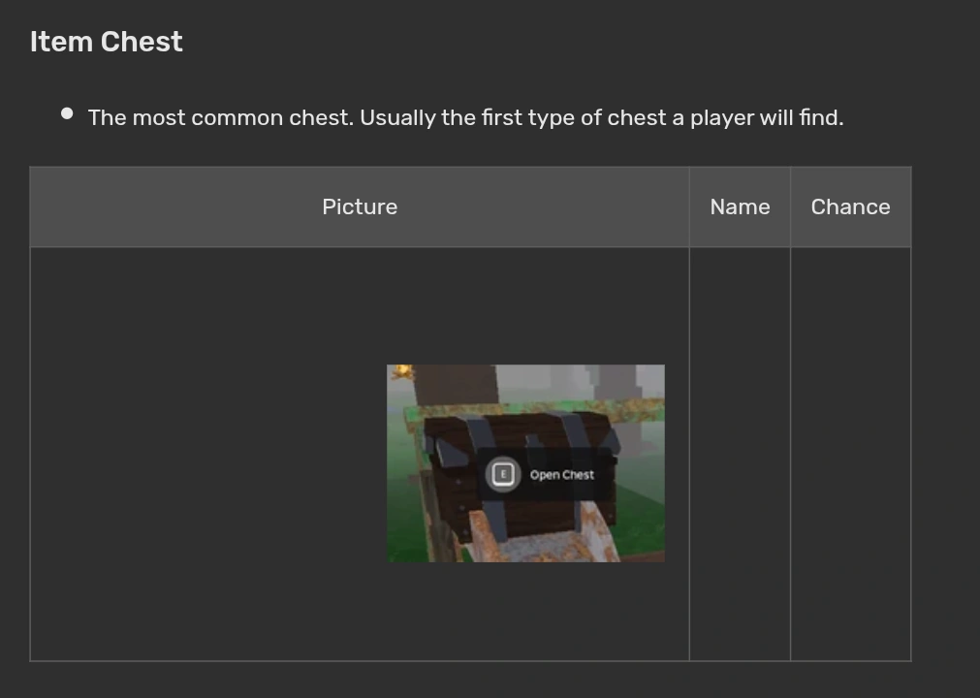Click the empty Chance cell below its header
Viewport: 980px width, 698px height.
(x=850, y=454)
